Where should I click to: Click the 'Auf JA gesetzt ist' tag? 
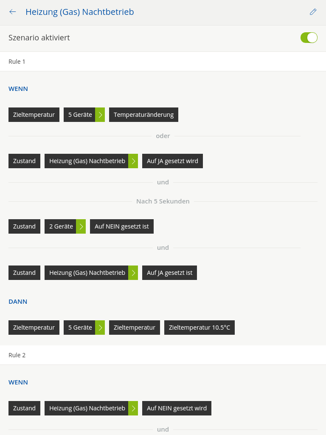pos(169,273)
